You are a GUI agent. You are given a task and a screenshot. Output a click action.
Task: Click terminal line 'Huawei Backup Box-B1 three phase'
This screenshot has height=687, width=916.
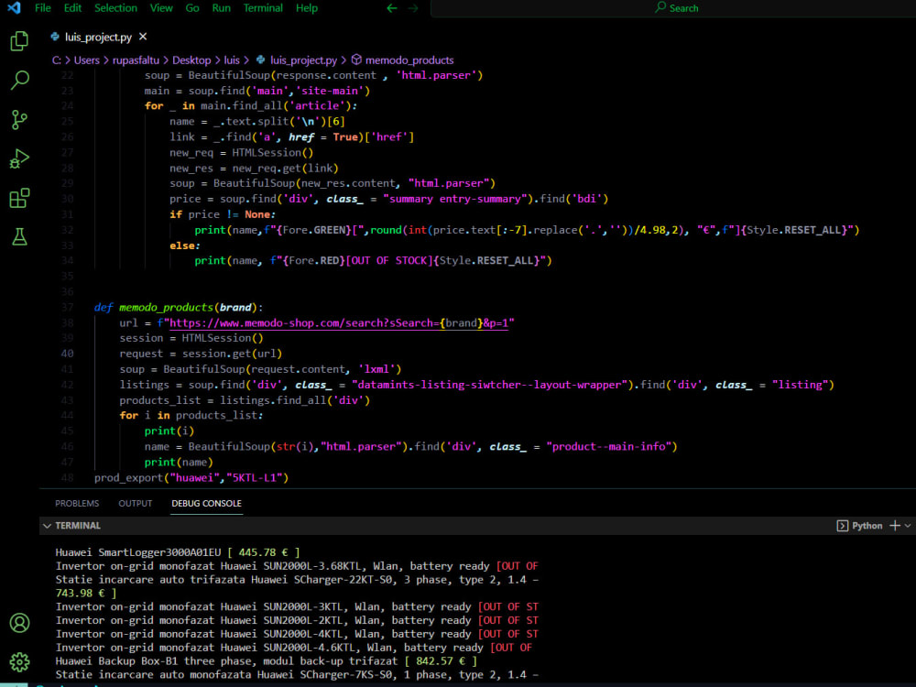(x=266, y=661)
